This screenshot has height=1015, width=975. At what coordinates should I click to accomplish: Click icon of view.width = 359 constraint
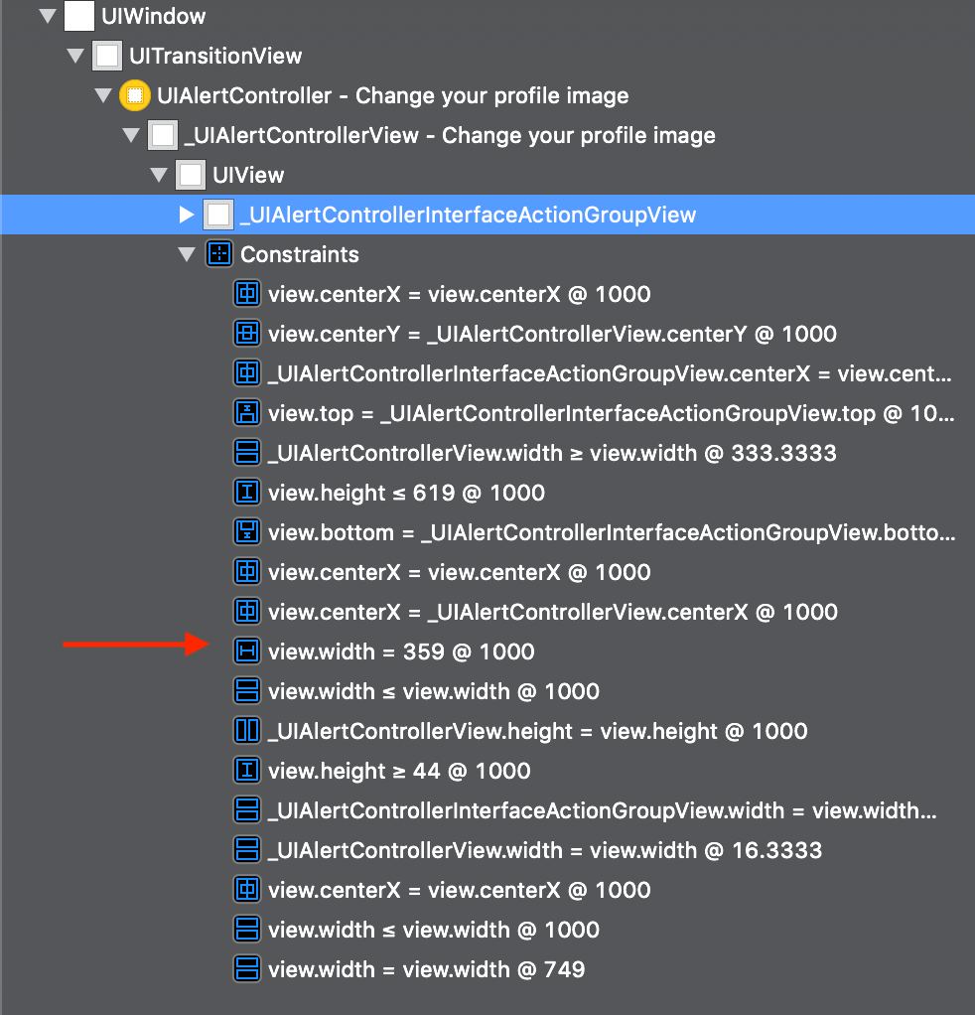[x=247, y=652]
